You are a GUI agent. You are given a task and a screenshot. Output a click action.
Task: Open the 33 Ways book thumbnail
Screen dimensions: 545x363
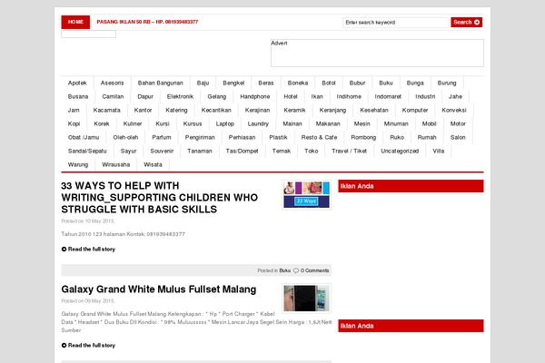[306, 194]
